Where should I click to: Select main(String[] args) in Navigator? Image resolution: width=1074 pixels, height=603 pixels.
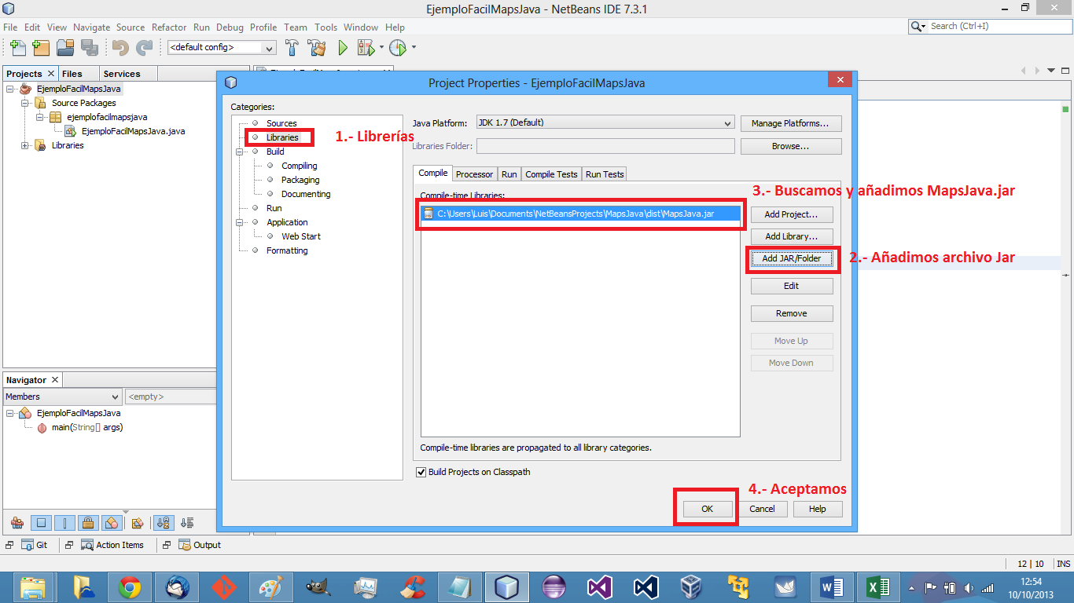coord(87,427)
